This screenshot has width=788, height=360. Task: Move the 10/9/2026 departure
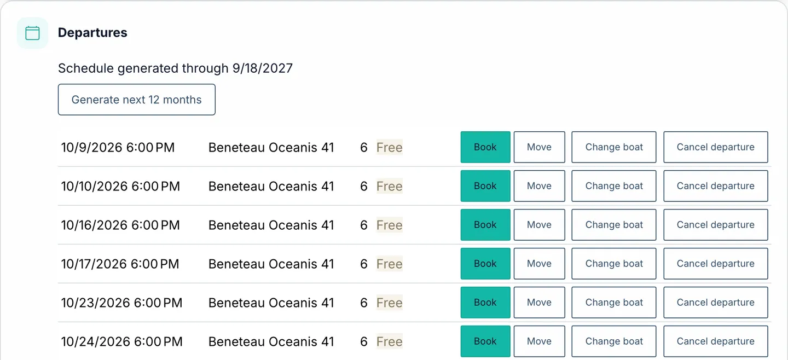pyautogui.click(x=539, y=147)
